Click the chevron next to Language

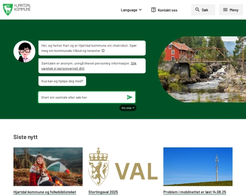(x=140, y=10)
